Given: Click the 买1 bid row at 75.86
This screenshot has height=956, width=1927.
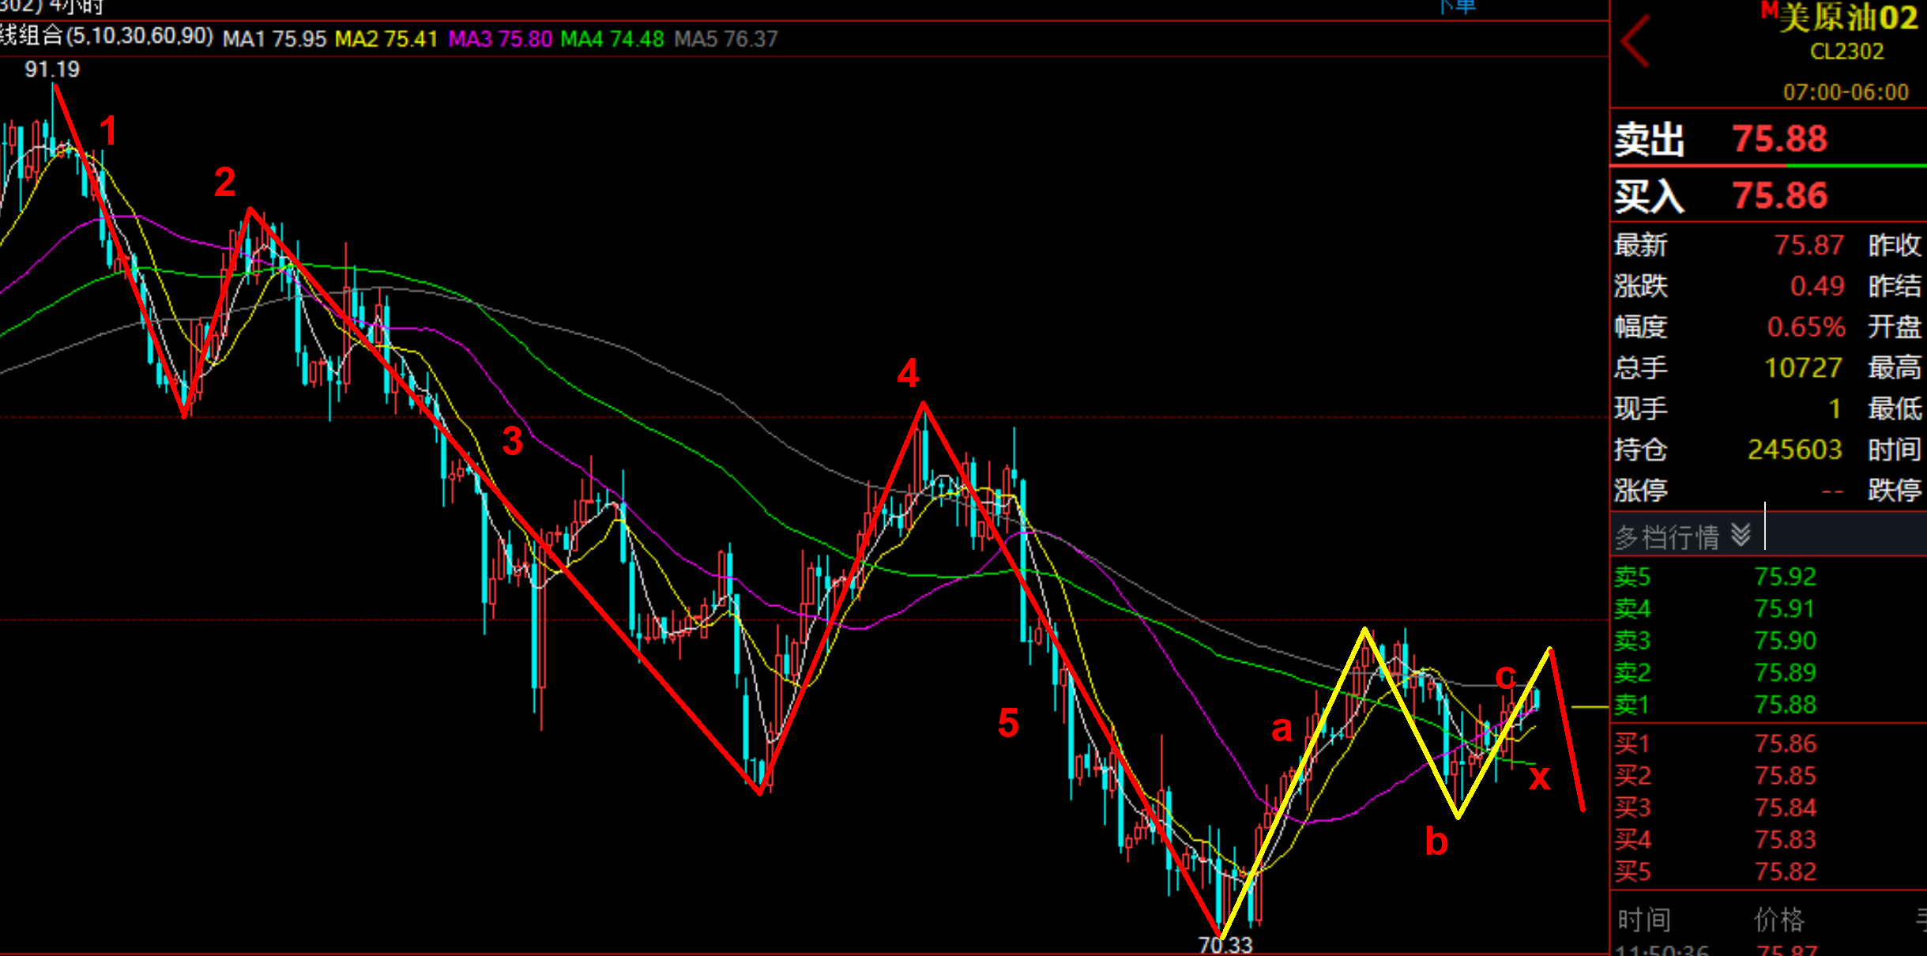Looking at the screenshot, I should point(1714,744).
